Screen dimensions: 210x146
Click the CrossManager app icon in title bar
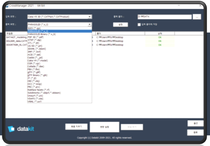pyautogui.click(x=7, y=6)
